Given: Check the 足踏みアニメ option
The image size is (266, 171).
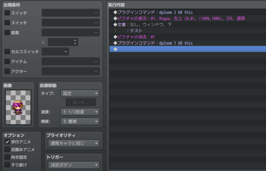Looking at the screenshot, I should [7, 149].
